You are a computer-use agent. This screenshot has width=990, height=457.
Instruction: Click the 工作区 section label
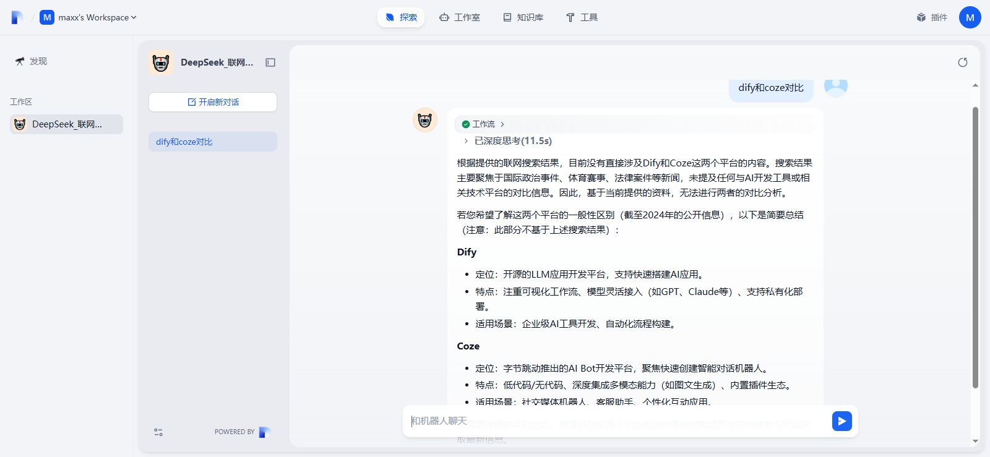pos(21,102)
